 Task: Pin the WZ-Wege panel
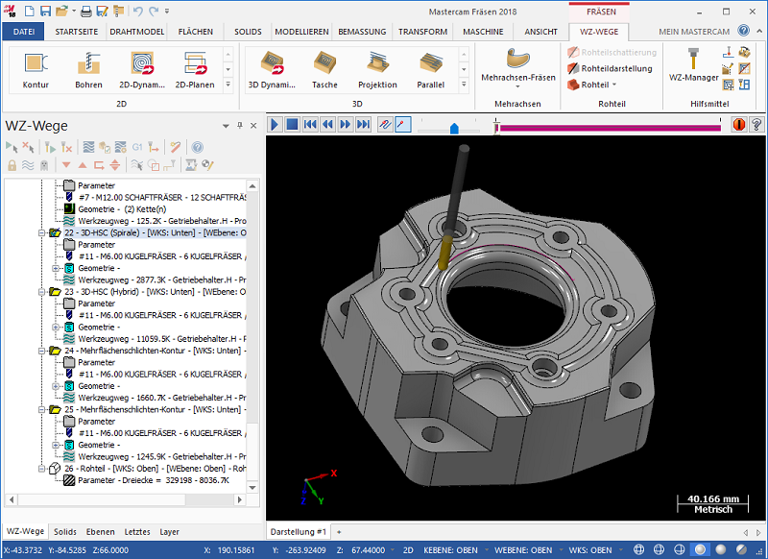point(239,126)
